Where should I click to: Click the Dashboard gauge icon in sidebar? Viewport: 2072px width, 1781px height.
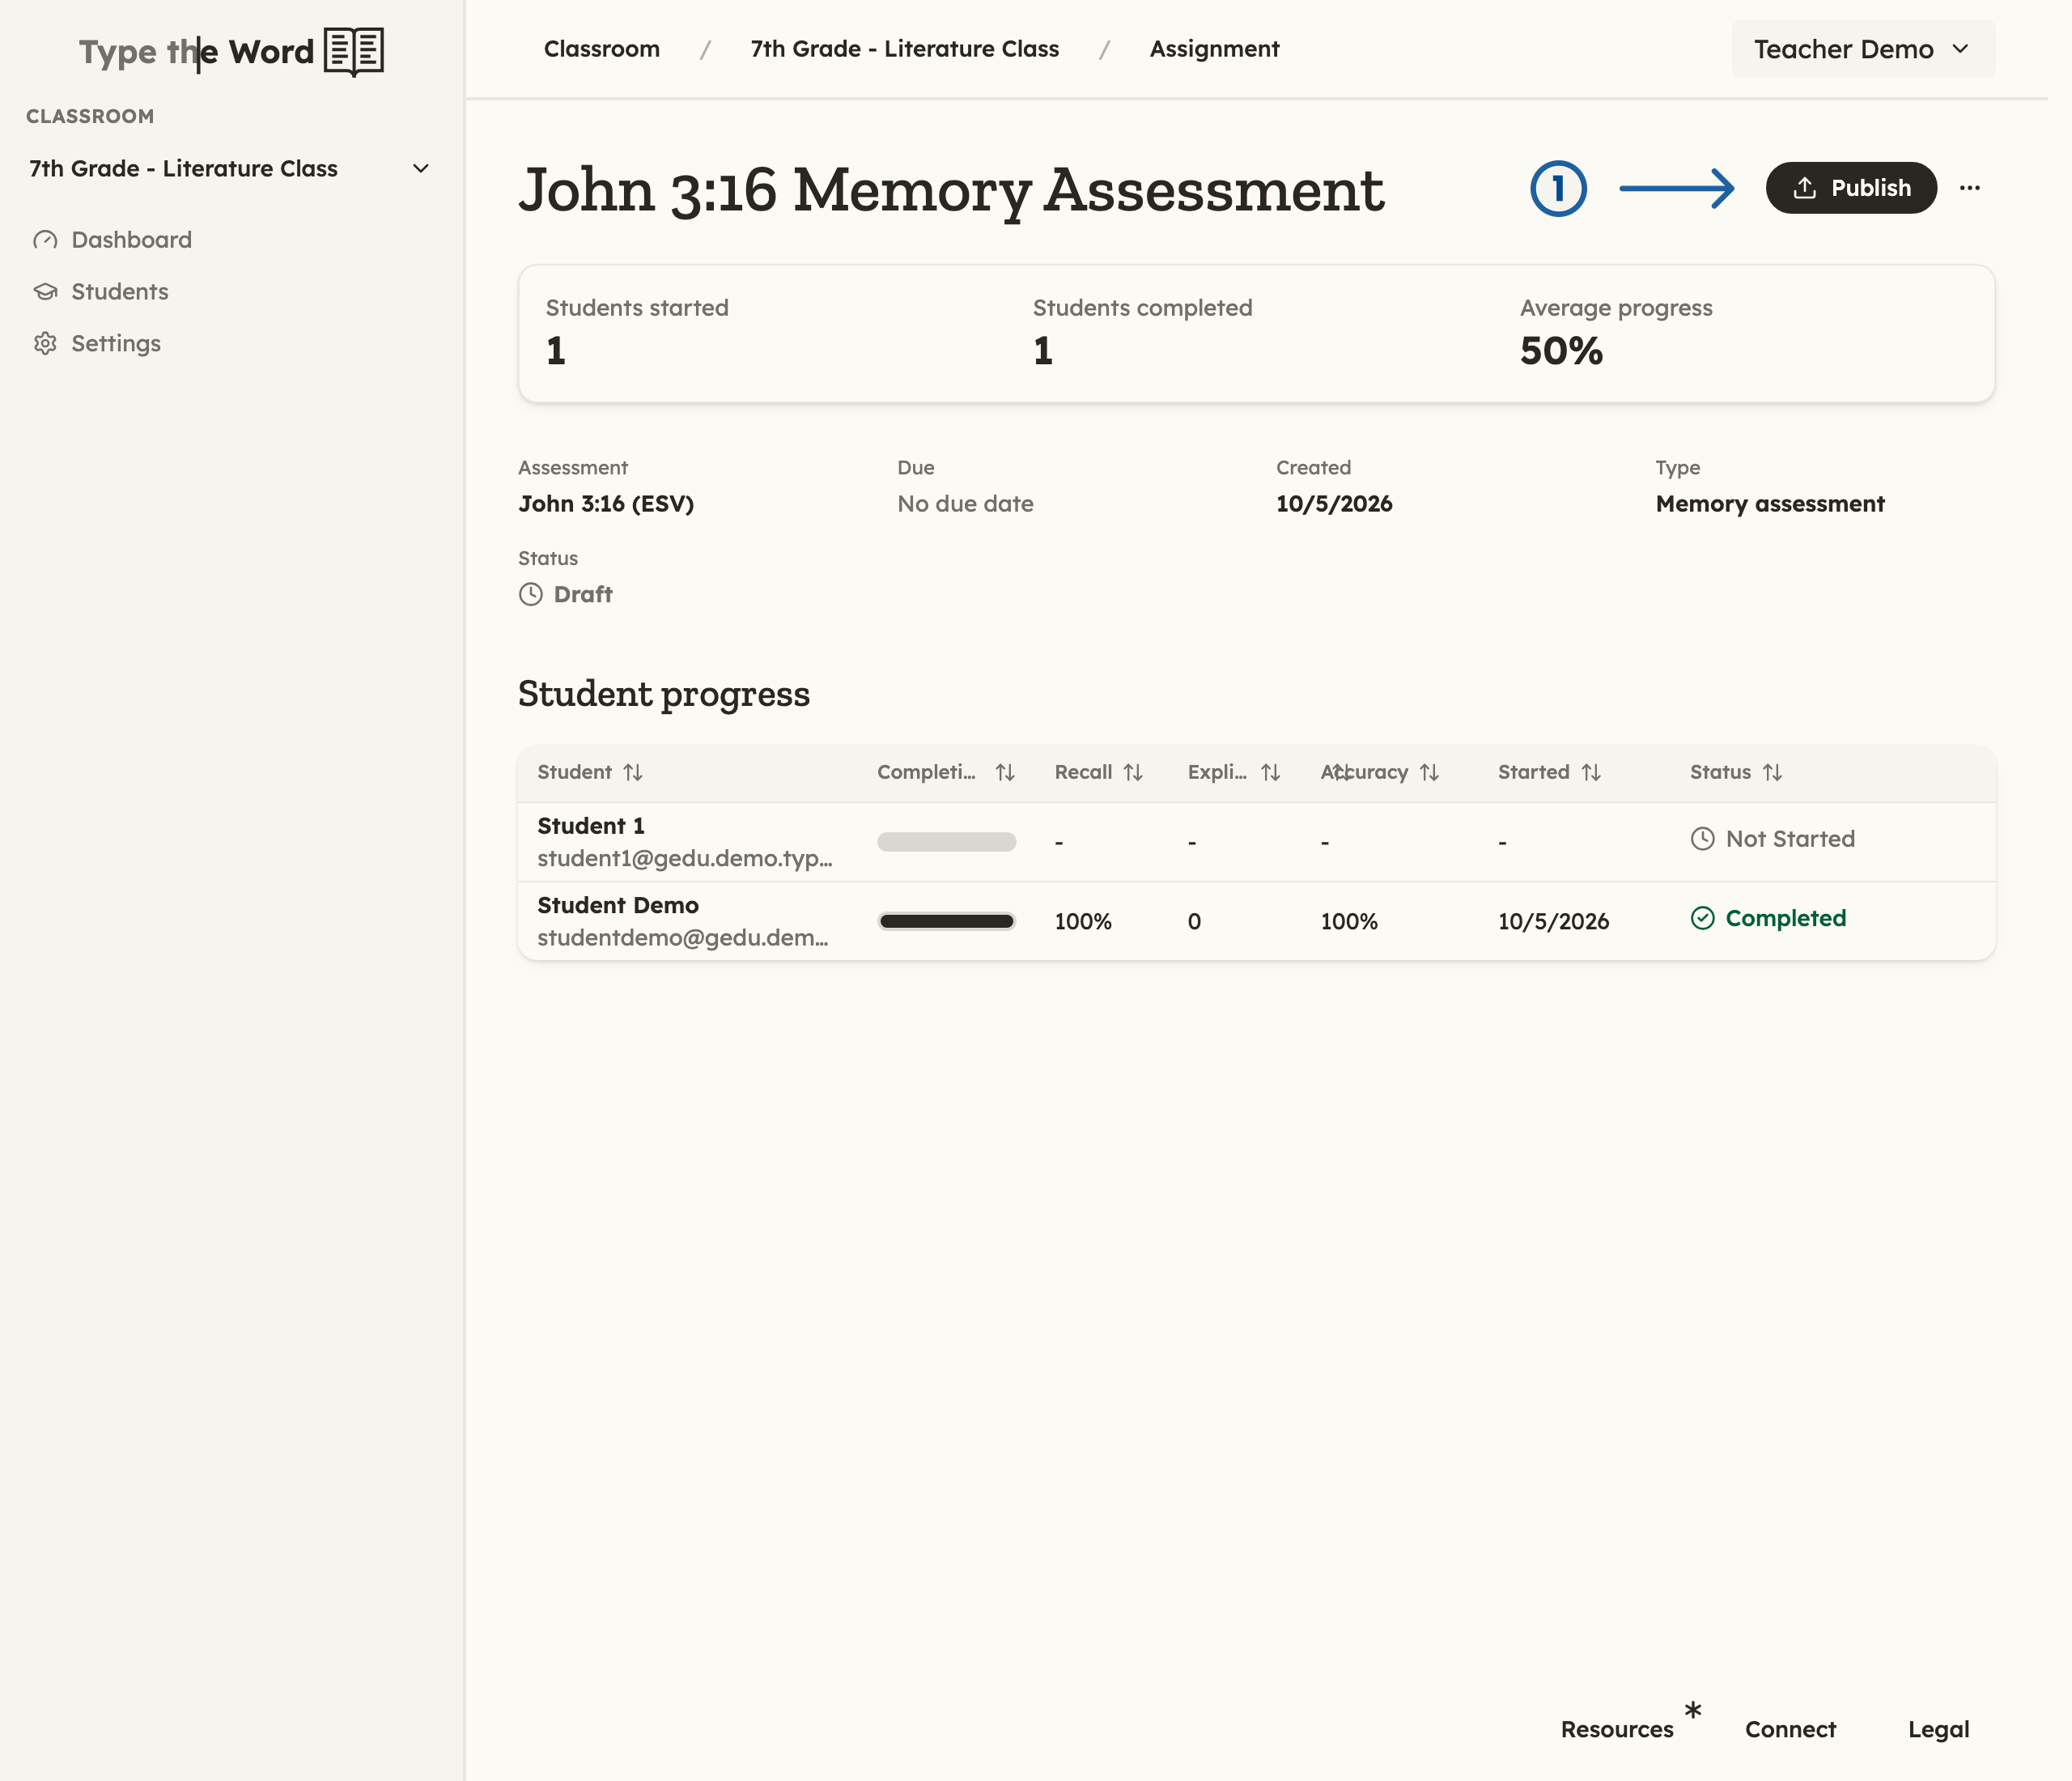(x=45, y=240)
